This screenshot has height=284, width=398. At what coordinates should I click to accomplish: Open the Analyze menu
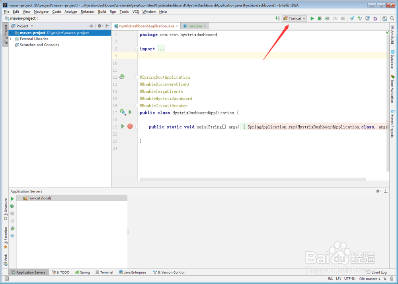point(70,12)
